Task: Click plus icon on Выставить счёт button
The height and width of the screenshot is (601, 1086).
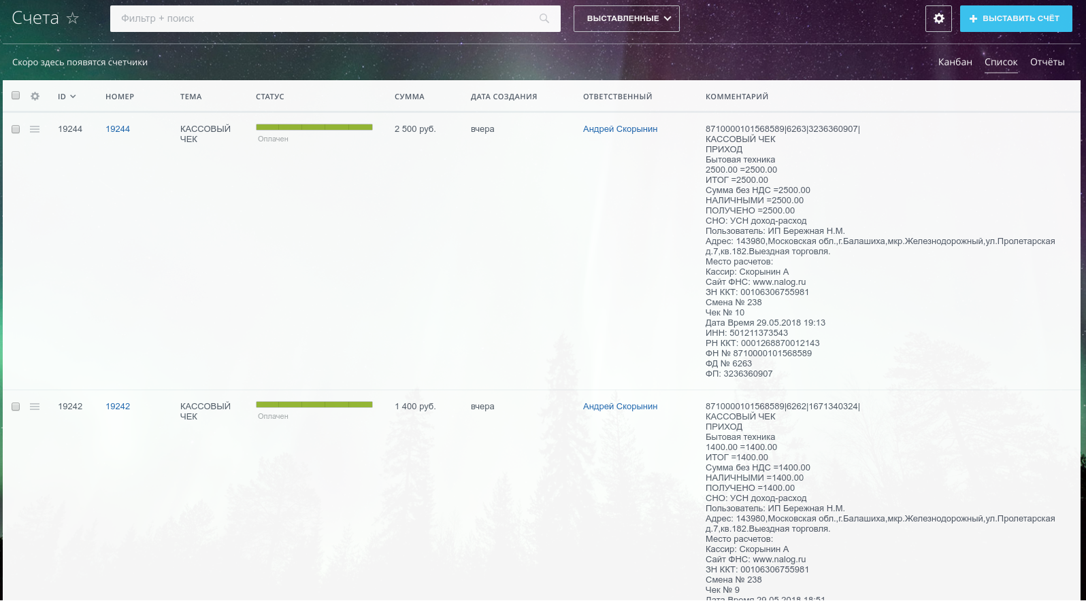Action: [x=974, y=19]
